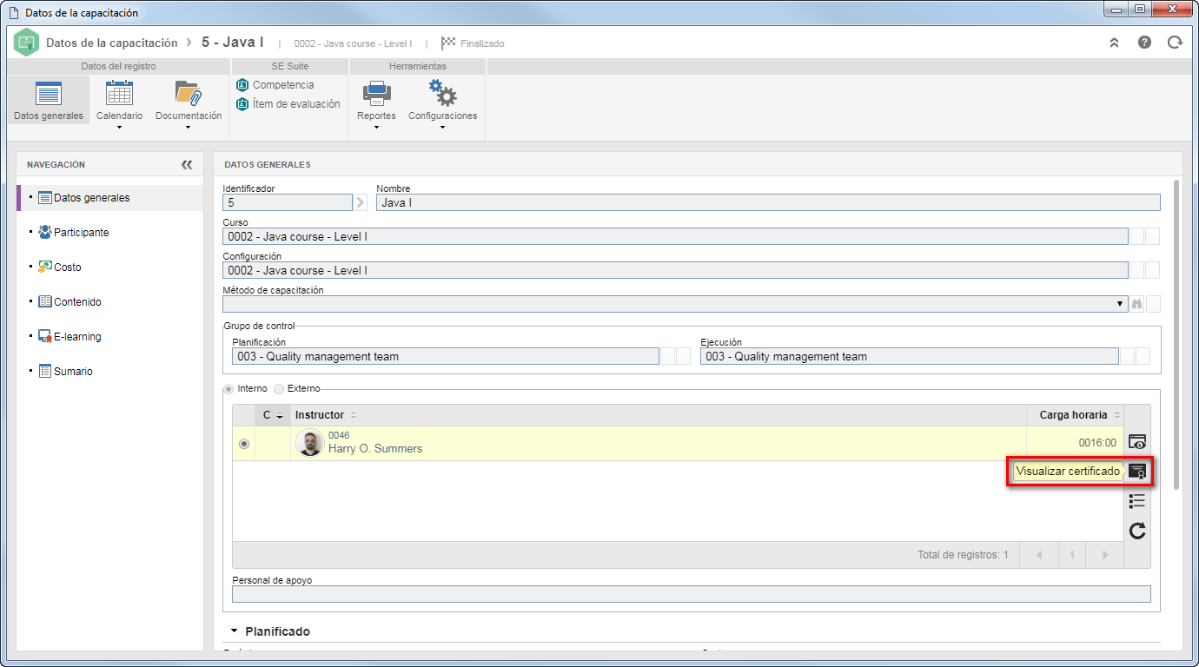
Task: Click the 0016:00 carga horaria value
Action: coord(1097,443)
